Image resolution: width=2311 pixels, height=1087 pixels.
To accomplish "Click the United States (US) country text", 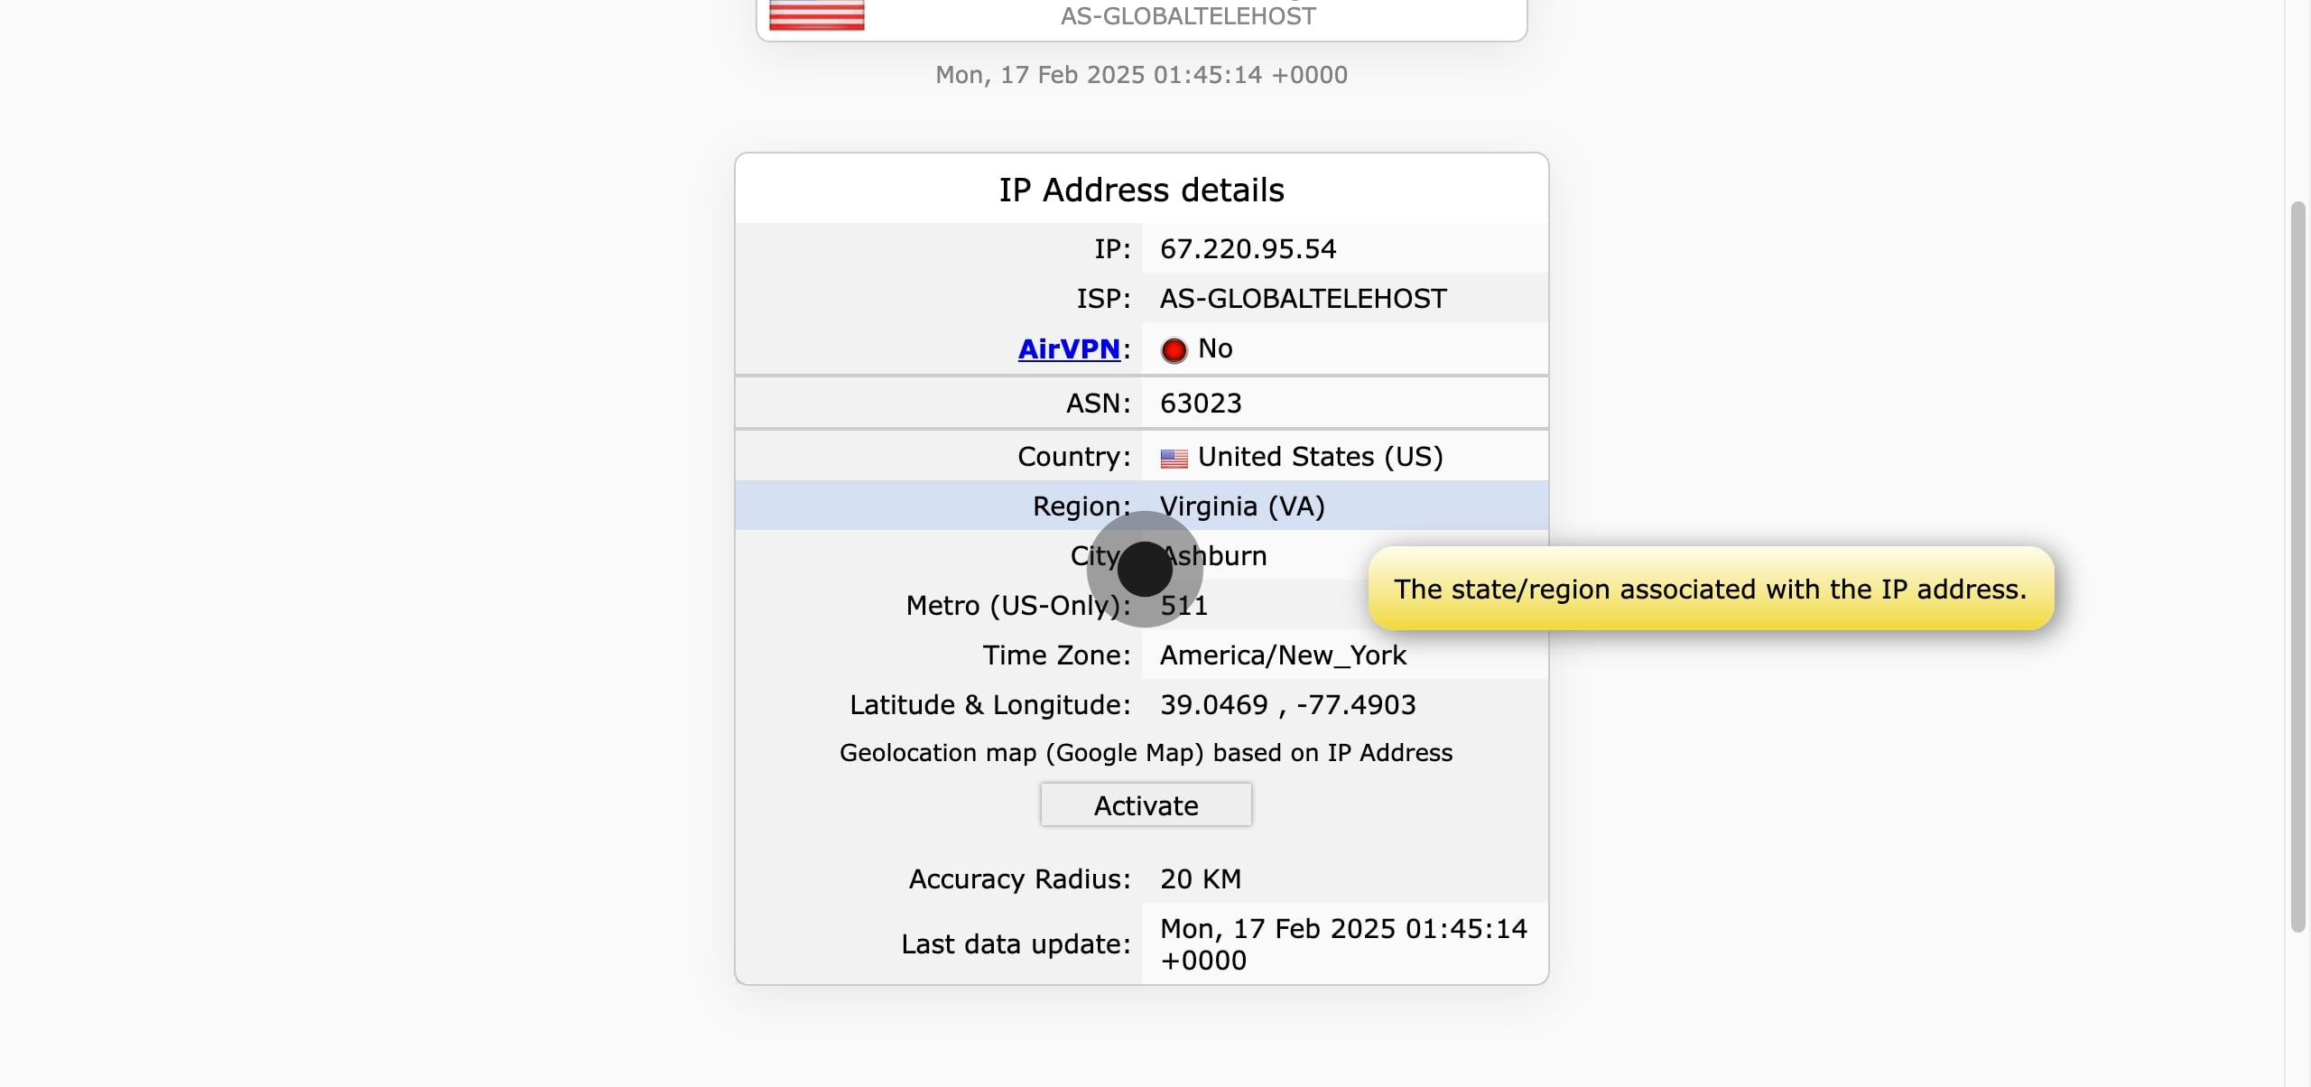I will coord(1320,457).
